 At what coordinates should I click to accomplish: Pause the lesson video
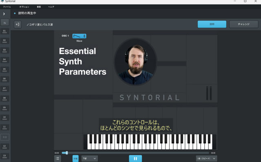[x=135, y=158]
